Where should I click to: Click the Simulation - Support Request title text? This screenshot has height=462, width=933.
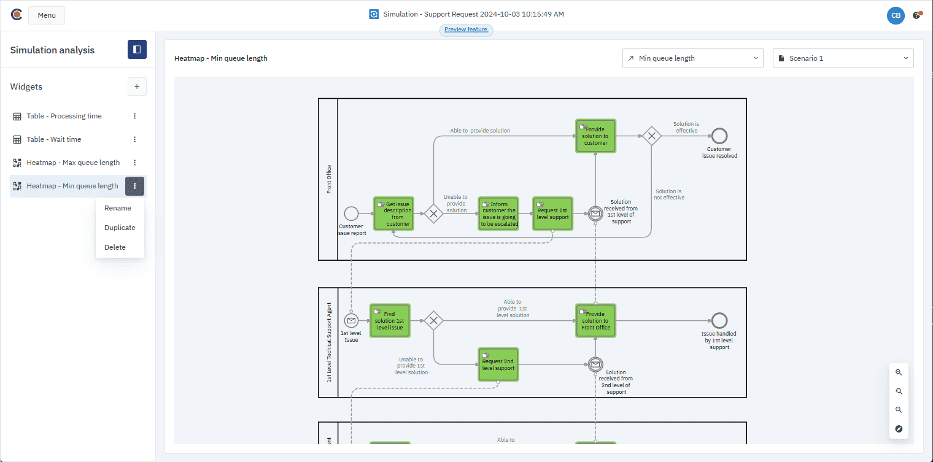473,14
